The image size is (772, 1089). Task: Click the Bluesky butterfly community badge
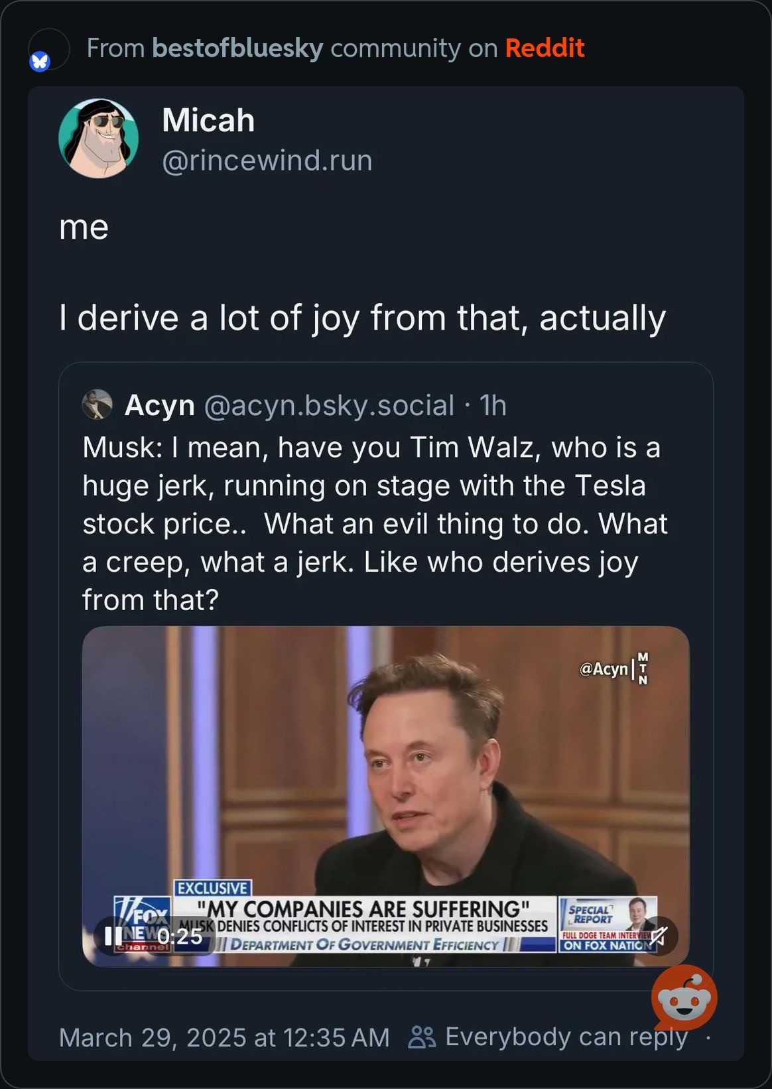tap(40, 62)
